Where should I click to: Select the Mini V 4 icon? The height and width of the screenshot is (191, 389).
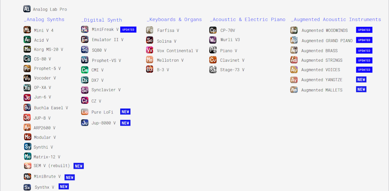pos(27,30)
